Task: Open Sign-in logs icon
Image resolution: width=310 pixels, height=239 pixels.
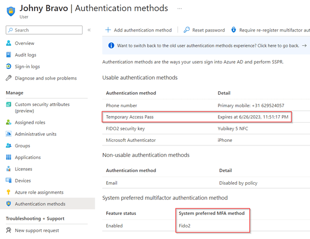Action: pos(9,66)
